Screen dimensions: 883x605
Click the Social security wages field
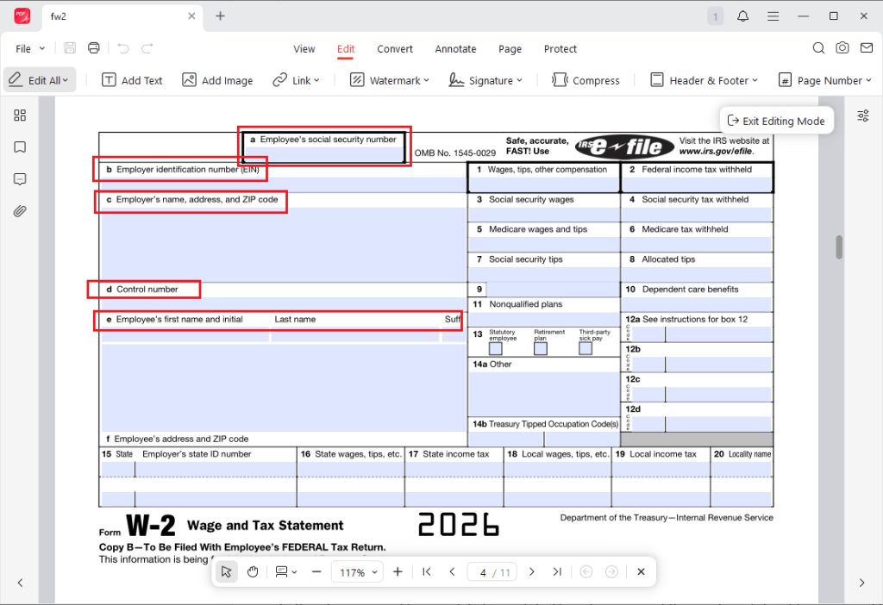click(x=544, y=215)
